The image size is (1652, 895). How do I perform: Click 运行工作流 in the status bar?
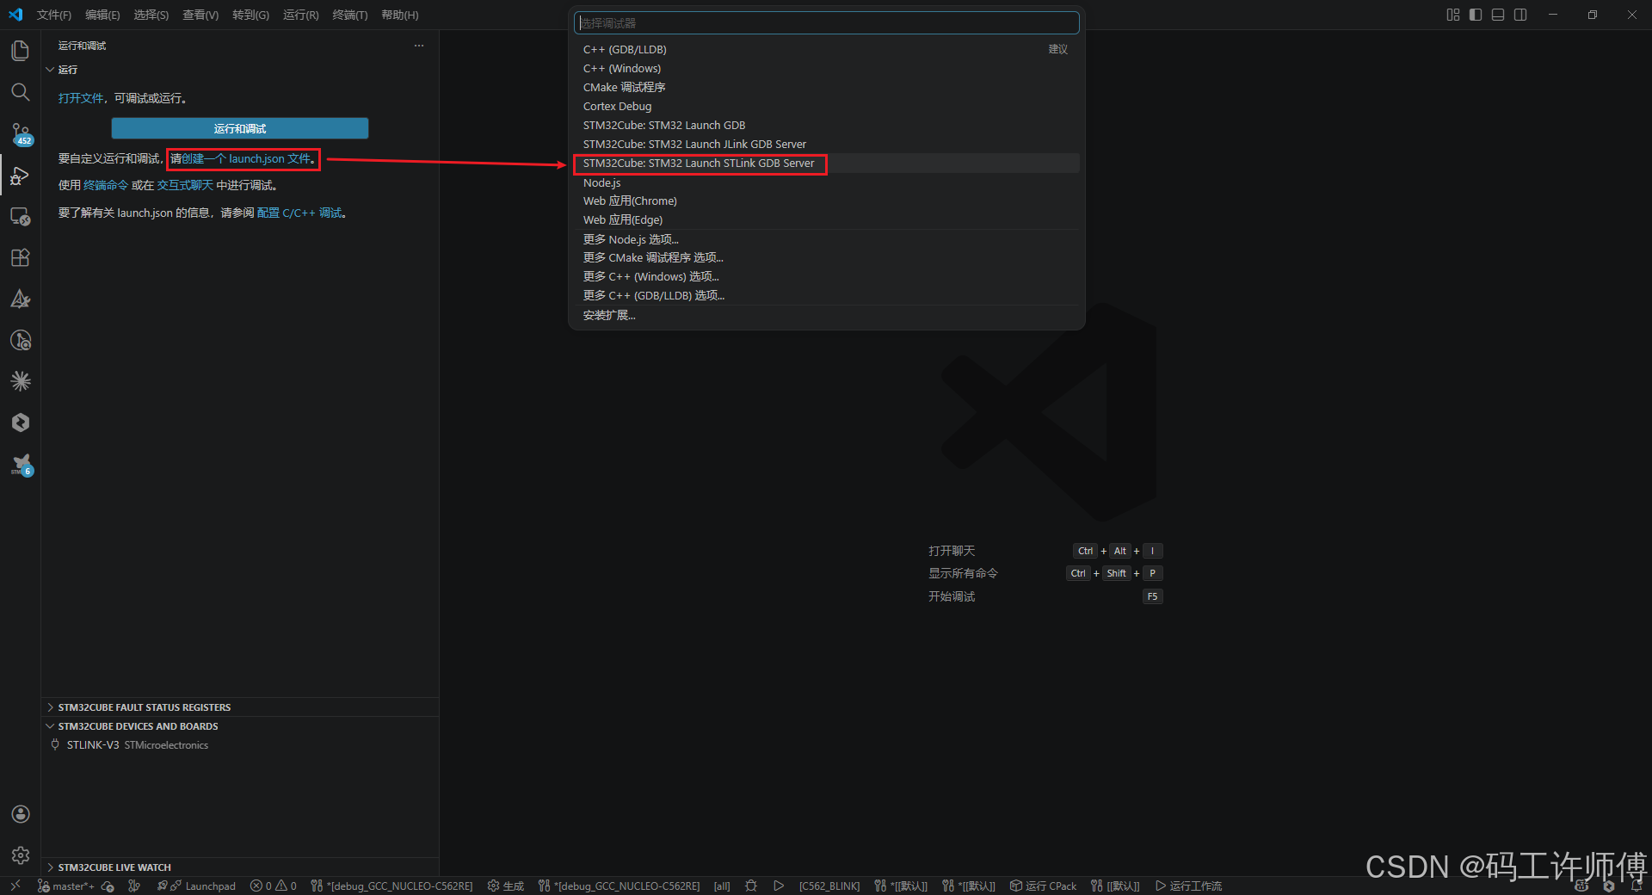click(x=1188, y=886)
